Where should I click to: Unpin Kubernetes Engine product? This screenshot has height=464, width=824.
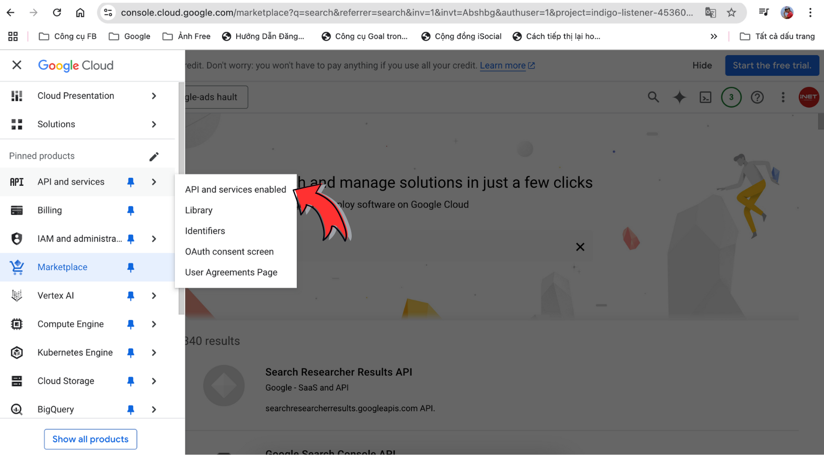tap(131, 353)
